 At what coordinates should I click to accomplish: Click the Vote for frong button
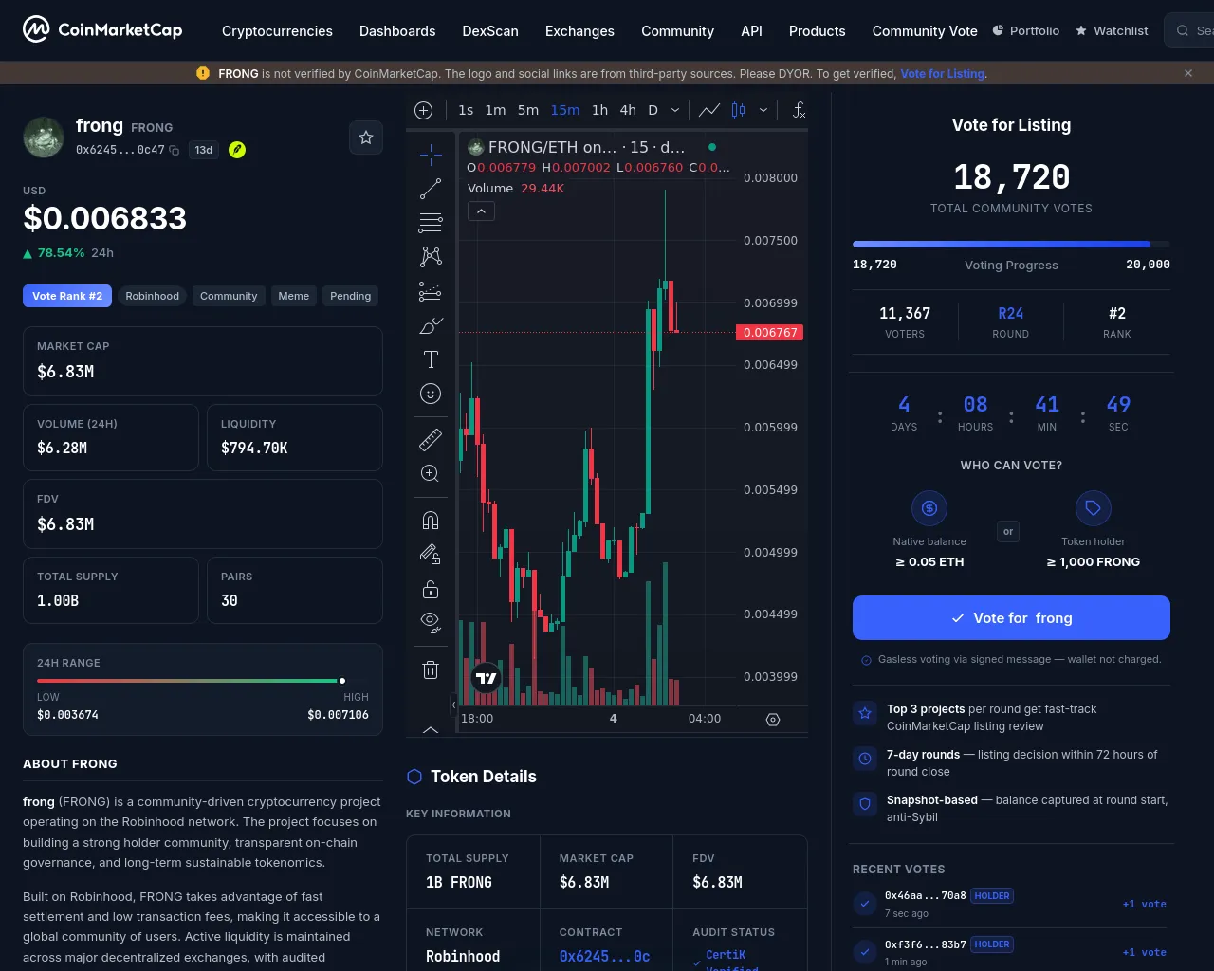tap(1011, 617)
